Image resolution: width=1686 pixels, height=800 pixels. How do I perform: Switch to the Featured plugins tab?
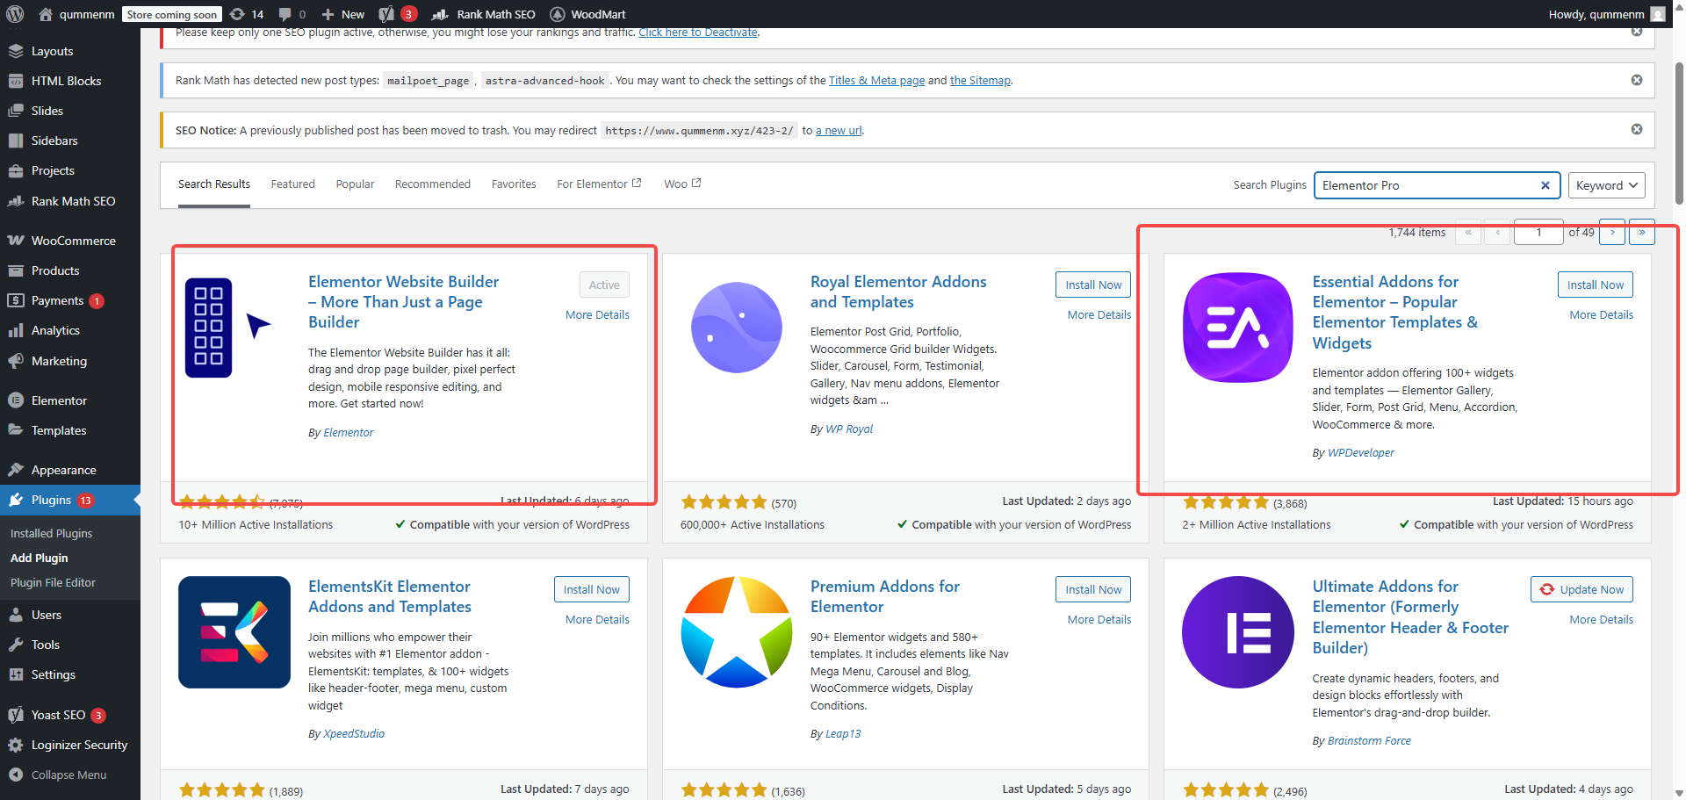click(x=292, y=184)
